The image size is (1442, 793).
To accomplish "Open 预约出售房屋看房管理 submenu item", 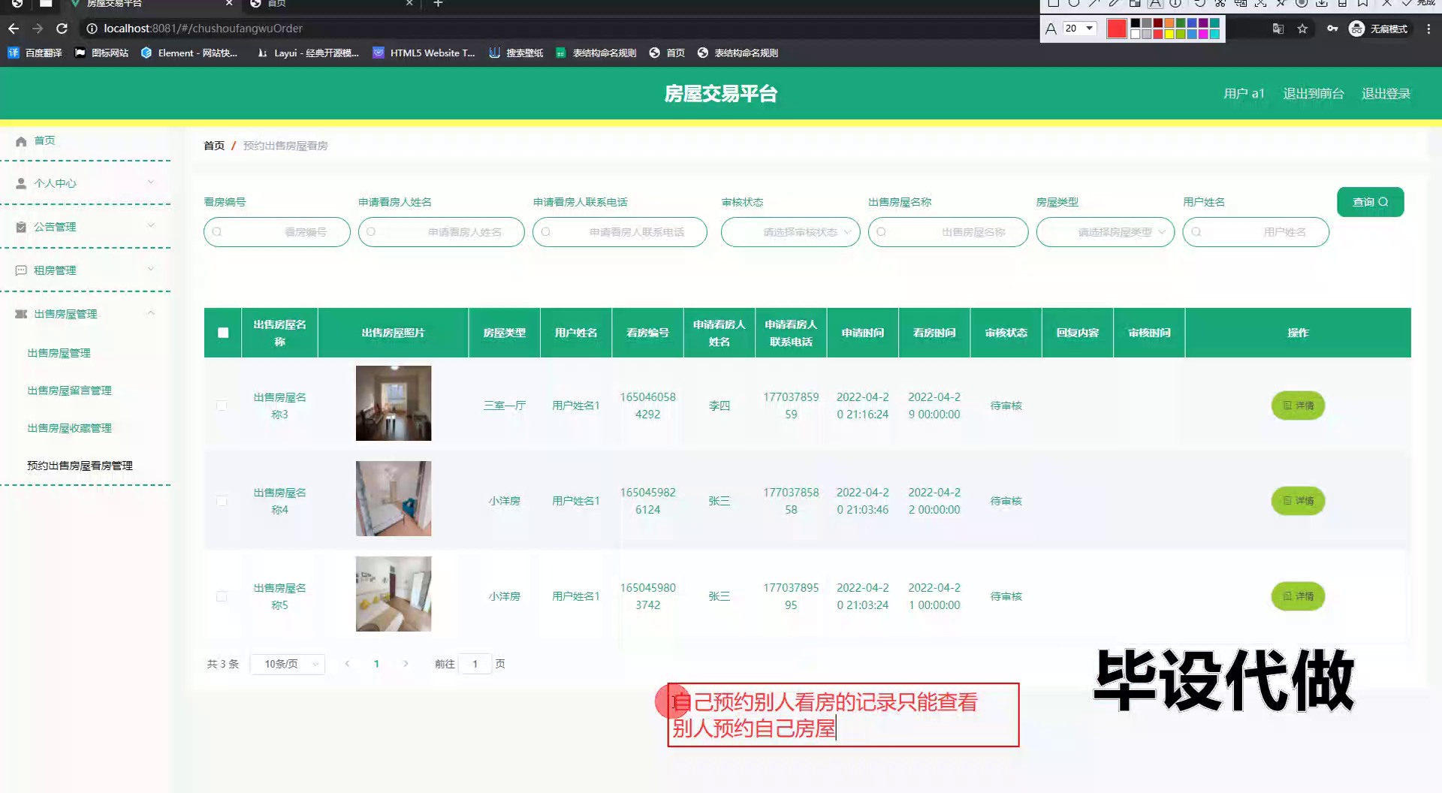I will click(x=80, y=466).
